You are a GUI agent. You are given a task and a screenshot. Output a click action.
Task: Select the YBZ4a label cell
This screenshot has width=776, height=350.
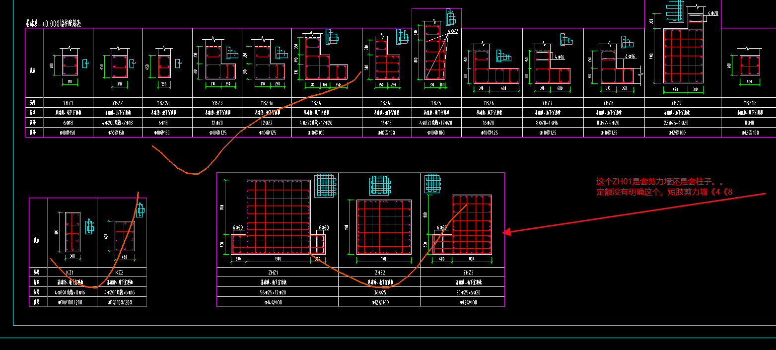[387, 103]
